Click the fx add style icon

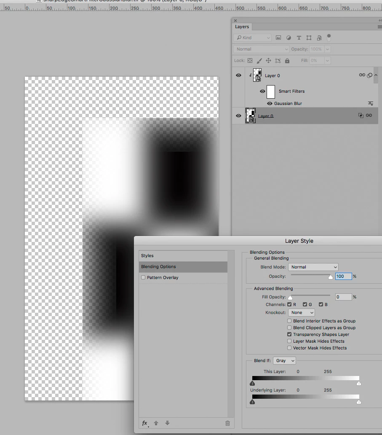[x=145, y=423]
